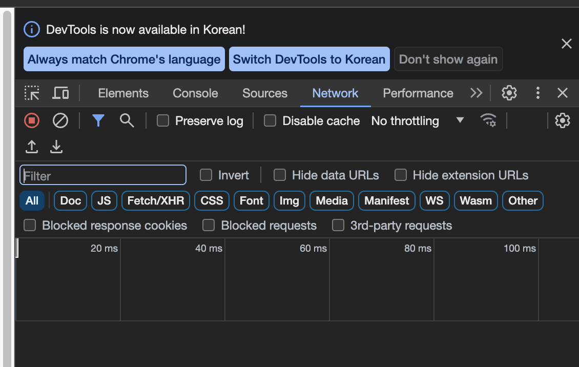The height and width of the screenshot is (367, 579).
Task: Export HAR file download icon
Action: 56,147
